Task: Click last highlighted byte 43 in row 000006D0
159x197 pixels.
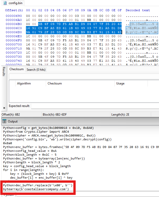Action: 120,32
